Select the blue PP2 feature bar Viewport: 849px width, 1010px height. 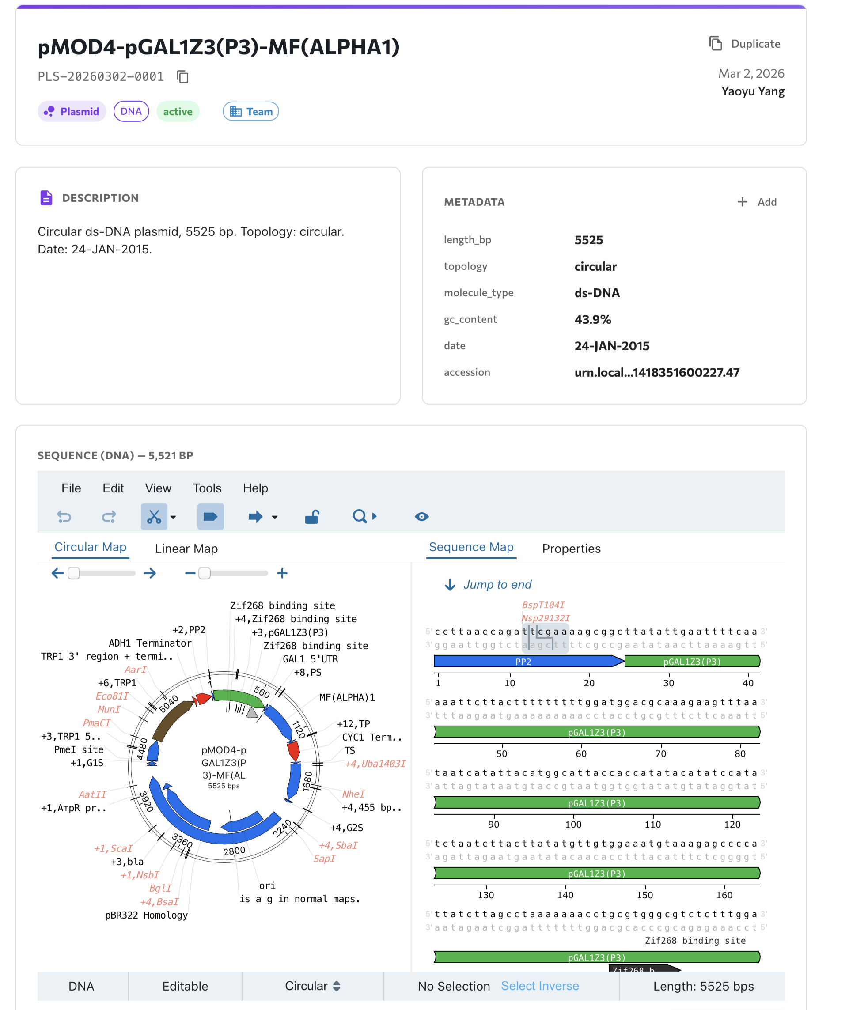coord(528,661)
